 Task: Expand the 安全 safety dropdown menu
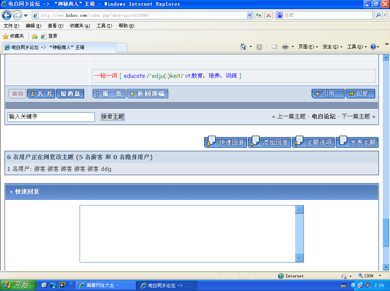pyautogui.click(x=332, y=47)
